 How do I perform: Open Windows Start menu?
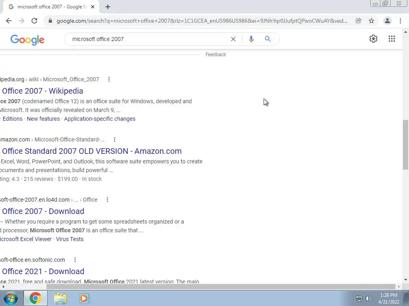click(11, 298)
